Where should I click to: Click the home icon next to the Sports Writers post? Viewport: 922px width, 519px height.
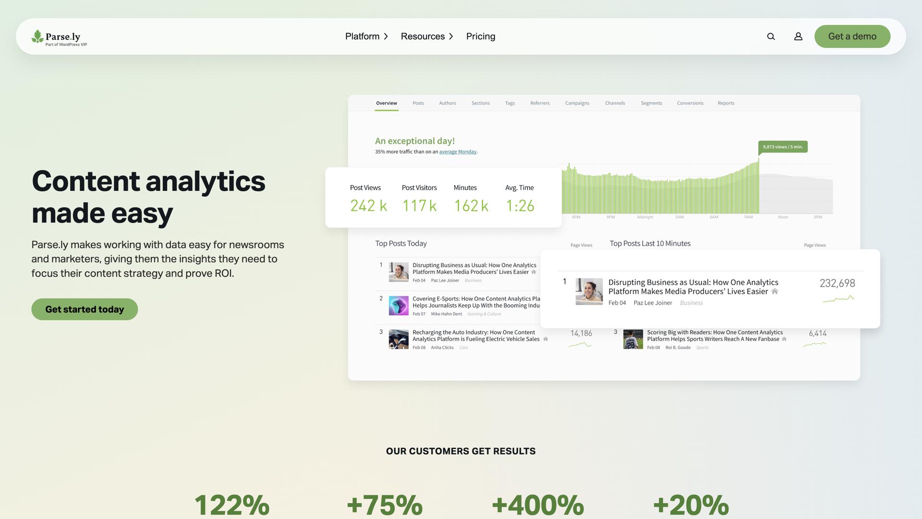pos(784,339)
